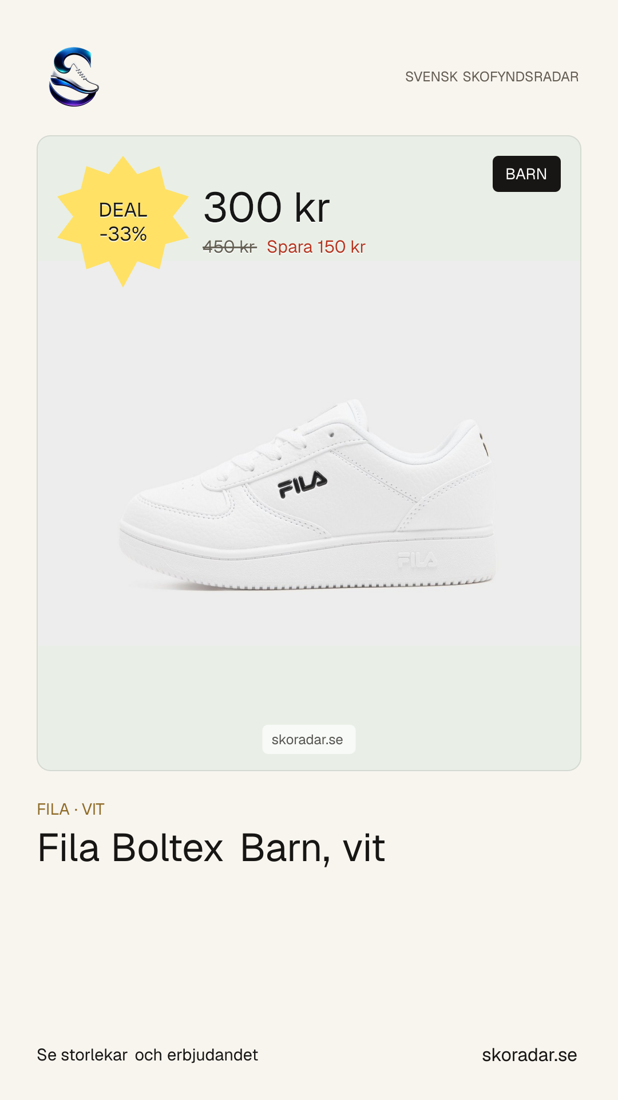Screen dimensions: 618x1100
Task: Click the ridged outsole of the sneaker
Action: pyautogui.click(x=309, y=582)
